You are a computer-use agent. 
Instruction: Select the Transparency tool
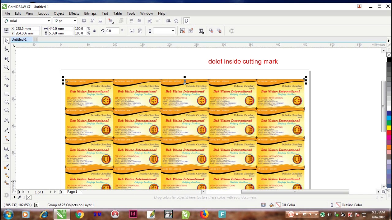click(6, 157)
